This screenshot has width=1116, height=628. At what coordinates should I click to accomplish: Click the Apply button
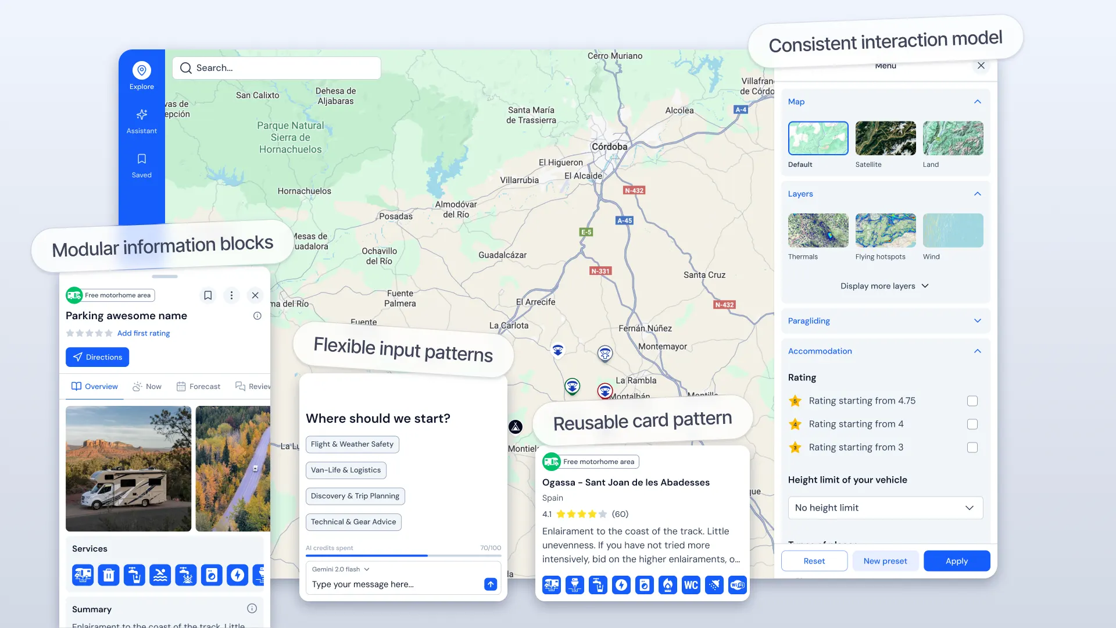click(x=957, y=561)
